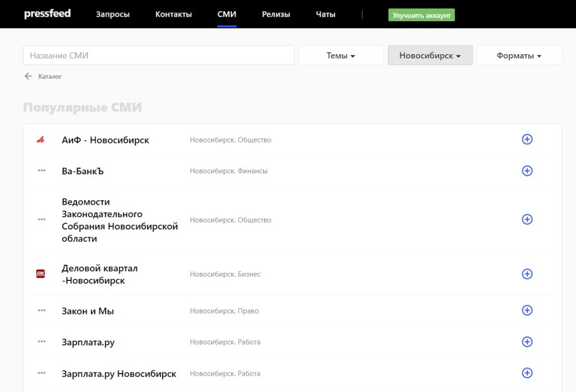Click the pressfeed logo
The image size is (576, 392).
click(x=48, y=14)
